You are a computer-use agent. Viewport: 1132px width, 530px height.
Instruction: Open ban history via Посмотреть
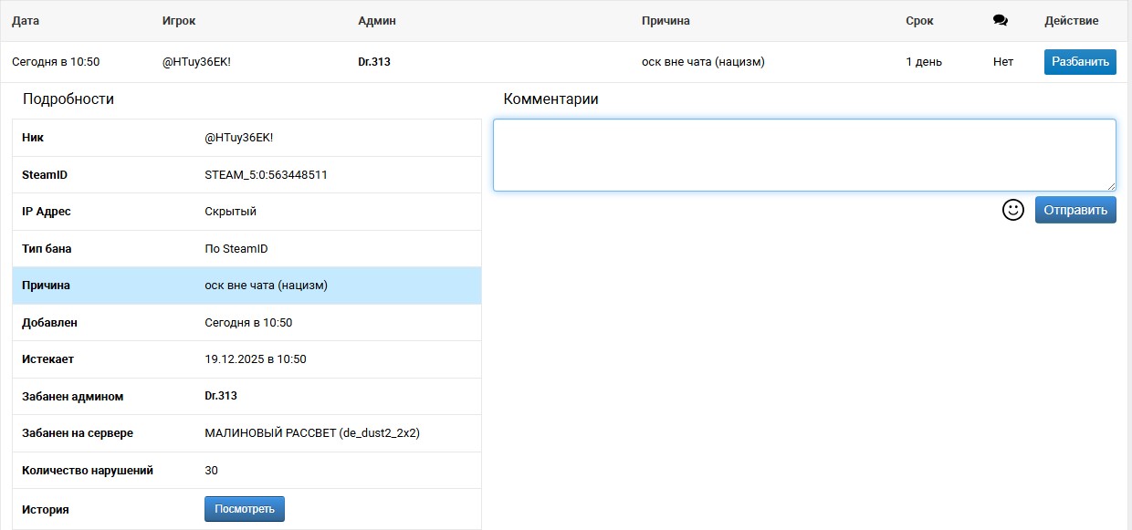click(x=244, y=509)
